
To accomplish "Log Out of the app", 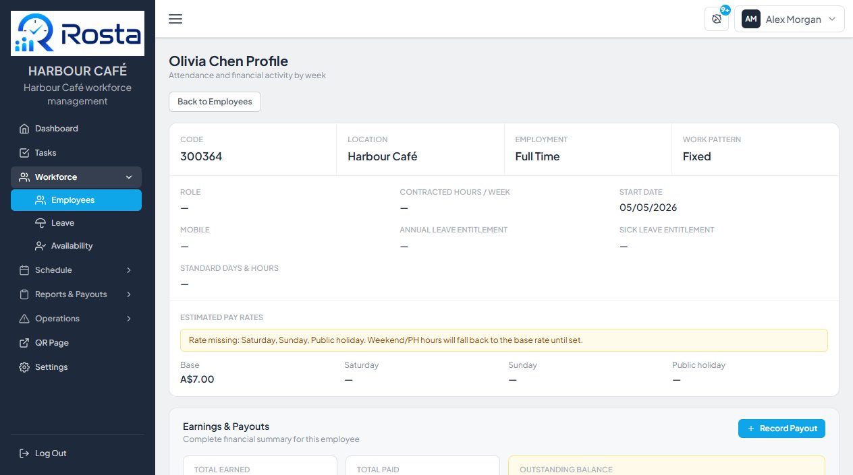I will [76, 453].
